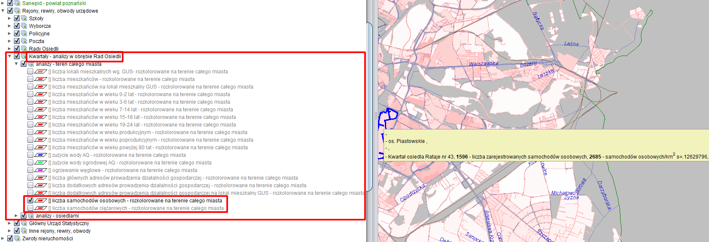Click Sanepid - powiat poznański green label

click(x=54, y=3)
